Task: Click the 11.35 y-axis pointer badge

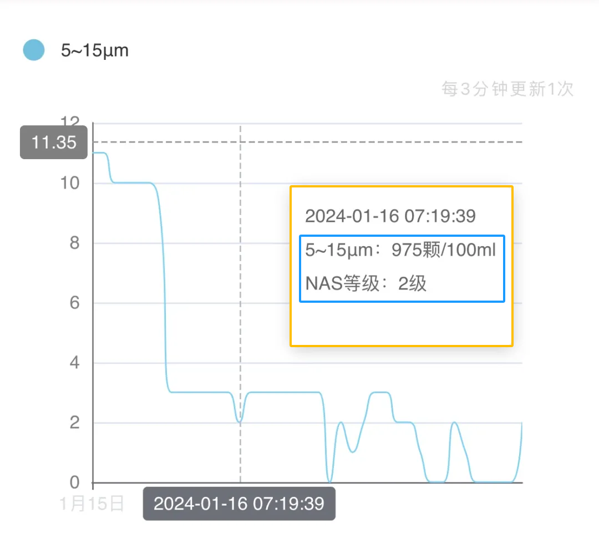Action: 54,143
